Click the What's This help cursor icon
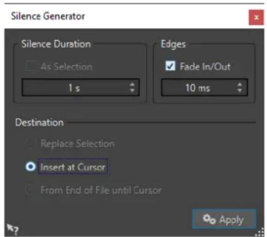Screen dimensions: 267x237 [13, 229]
